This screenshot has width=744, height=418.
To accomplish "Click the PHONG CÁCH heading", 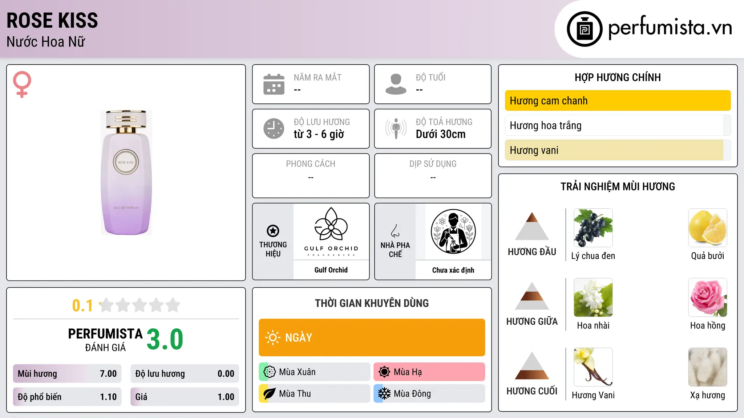I will tap(311, 164).
